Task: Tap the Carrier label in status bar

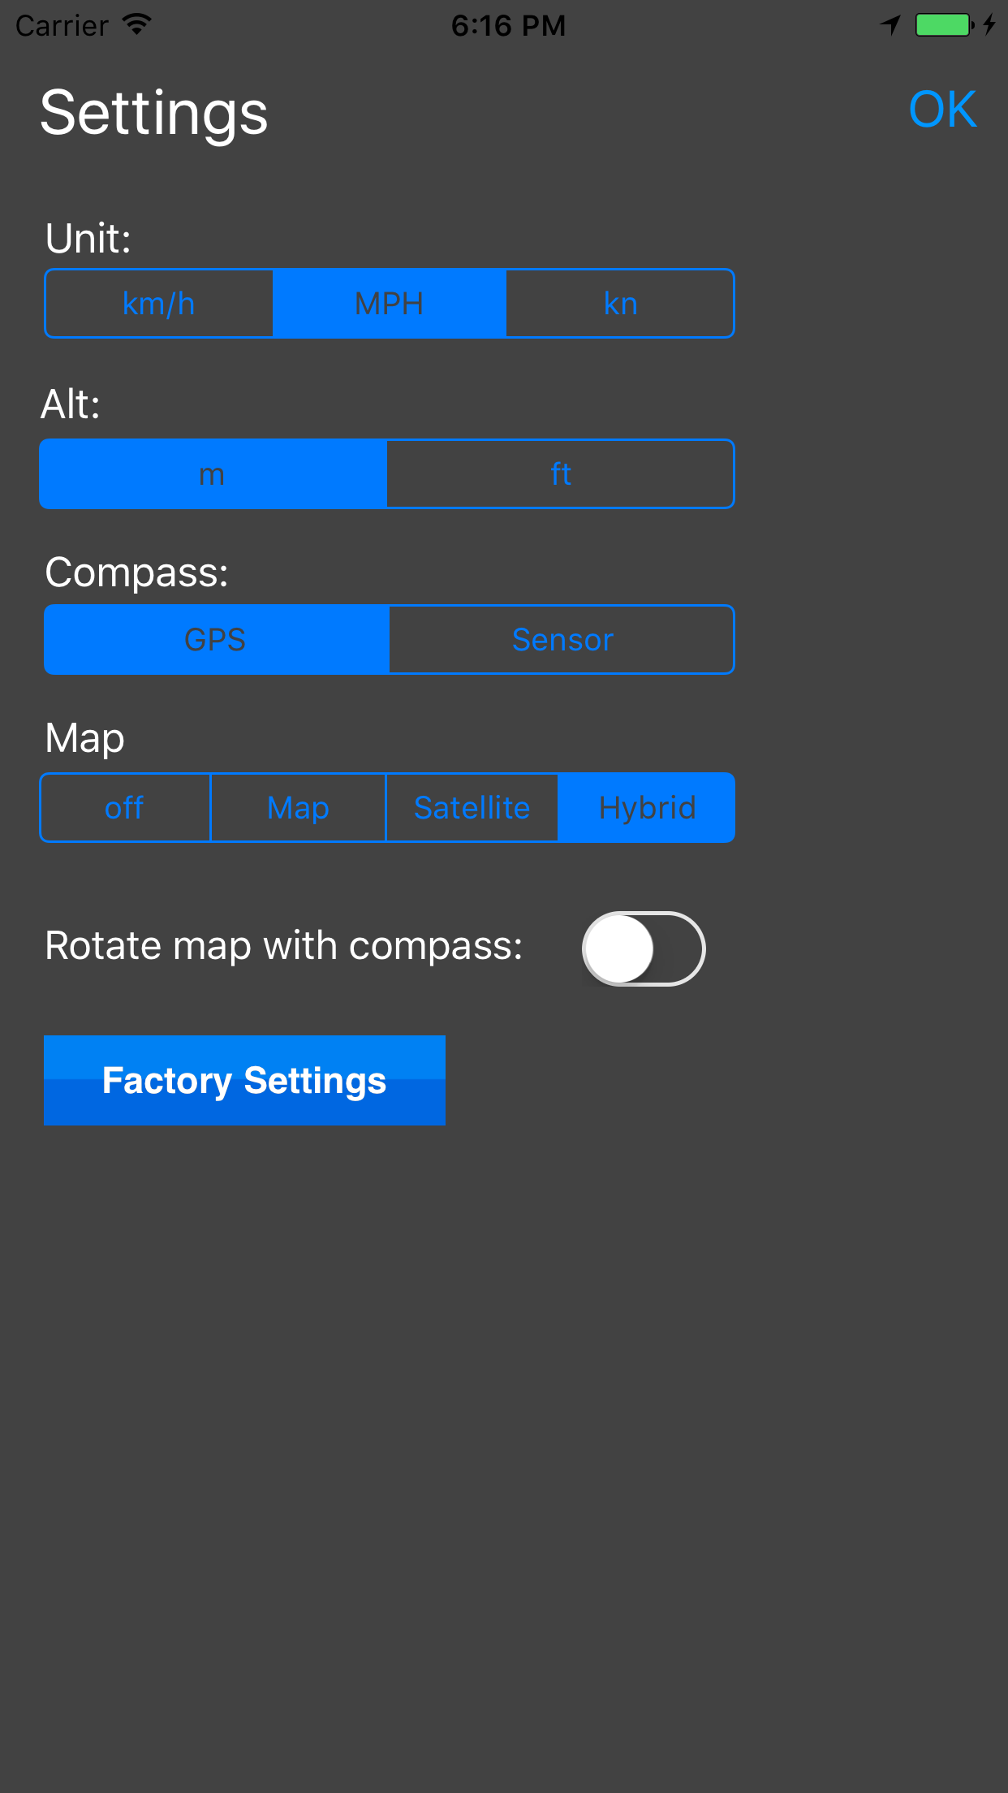Action: [x=62, y=26]
